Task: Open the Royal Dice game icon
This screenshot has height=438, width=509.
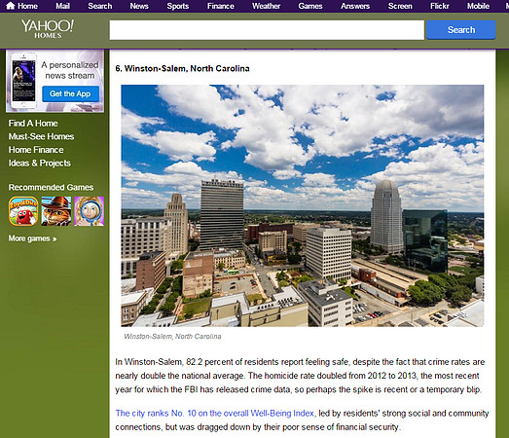Action: [23, 211]
